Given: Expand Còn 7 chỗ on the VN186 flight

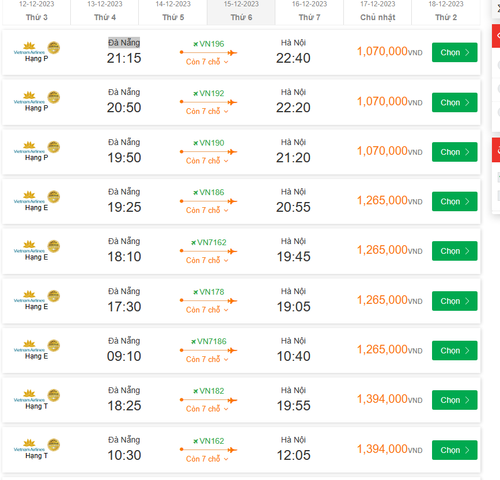Looking at the screenshot, I should 207,210.
